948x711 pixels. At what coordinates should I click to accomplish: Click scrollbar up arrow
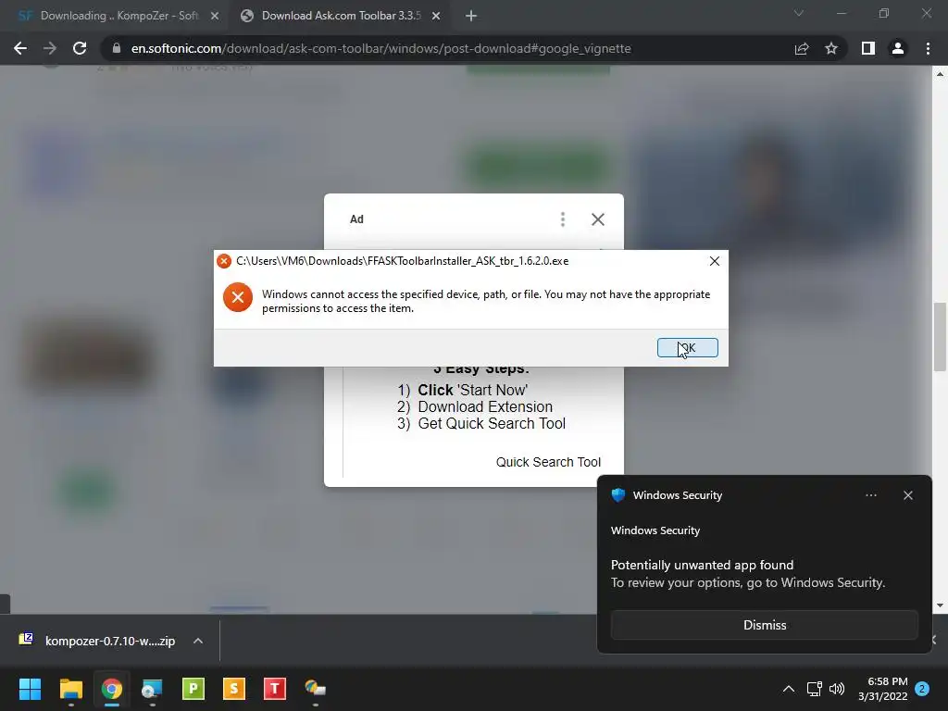click(x=940, y=74)
